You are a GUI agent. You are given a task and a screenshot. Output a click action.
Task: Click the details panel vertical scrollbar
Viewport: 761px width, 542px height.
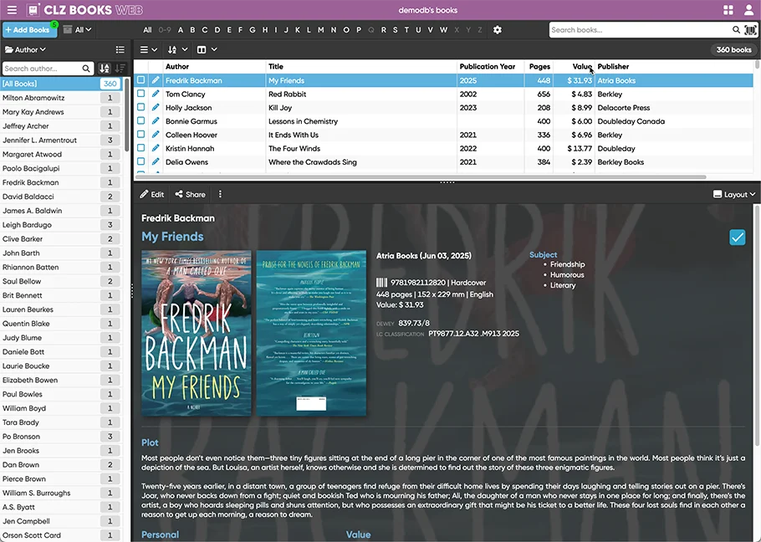[x=757, y=325]
